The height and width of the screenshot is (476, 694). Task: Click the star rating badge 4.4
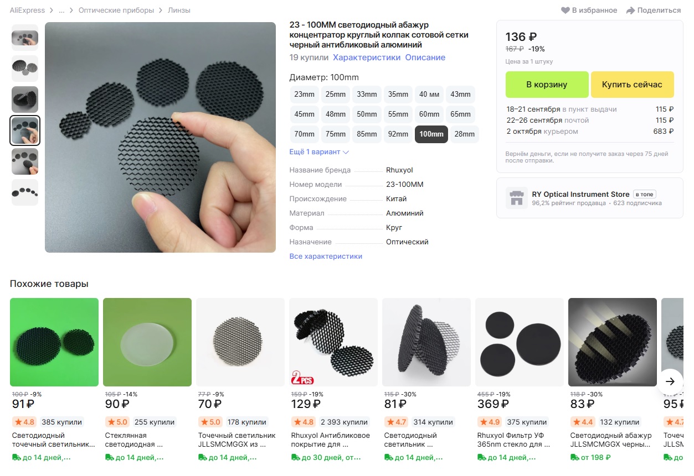tap(583, 422)
